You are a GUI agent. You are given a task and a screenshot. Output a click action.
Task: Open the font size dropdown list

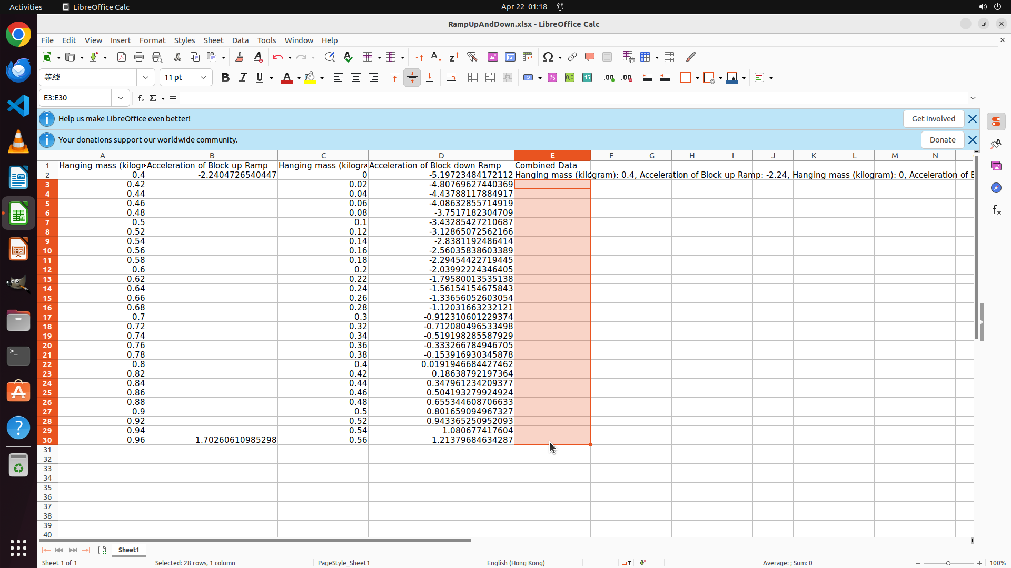tap(203, 78)
